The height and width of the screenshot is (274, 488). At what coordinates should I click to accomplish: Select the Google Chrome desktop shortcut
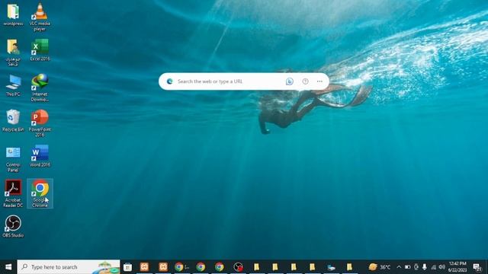point(40,193)
